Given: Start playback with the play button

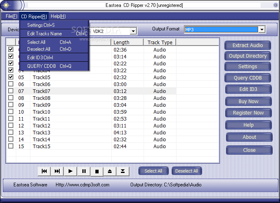Looking at the screenshot, I should [x=70, y=171].
